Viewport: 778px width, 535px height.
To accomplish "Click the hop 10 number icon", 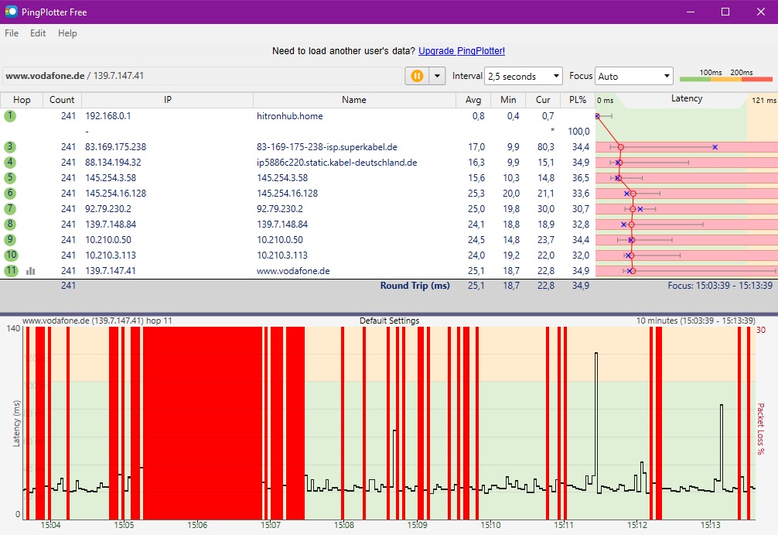I will click(10, 255).
